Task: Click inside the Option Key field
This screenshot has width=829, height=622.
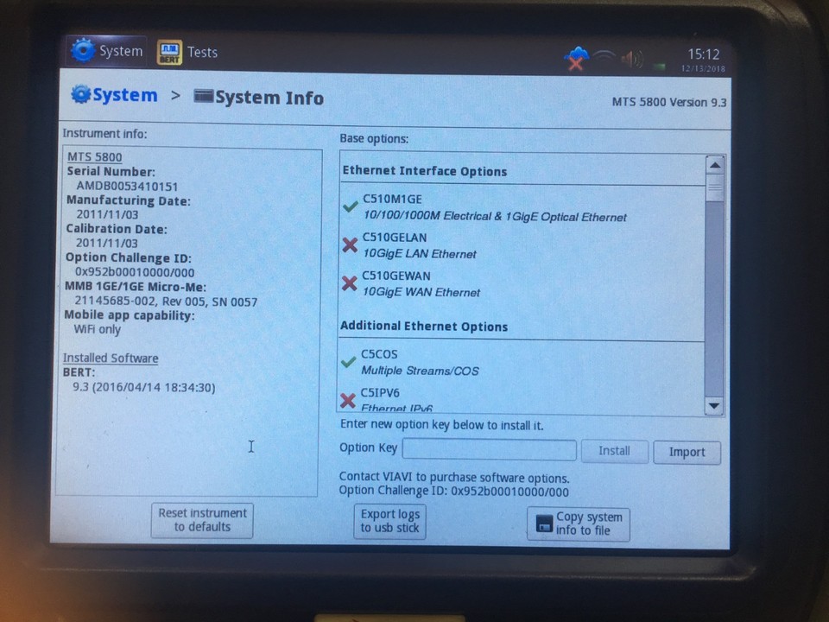Action: 489,449
